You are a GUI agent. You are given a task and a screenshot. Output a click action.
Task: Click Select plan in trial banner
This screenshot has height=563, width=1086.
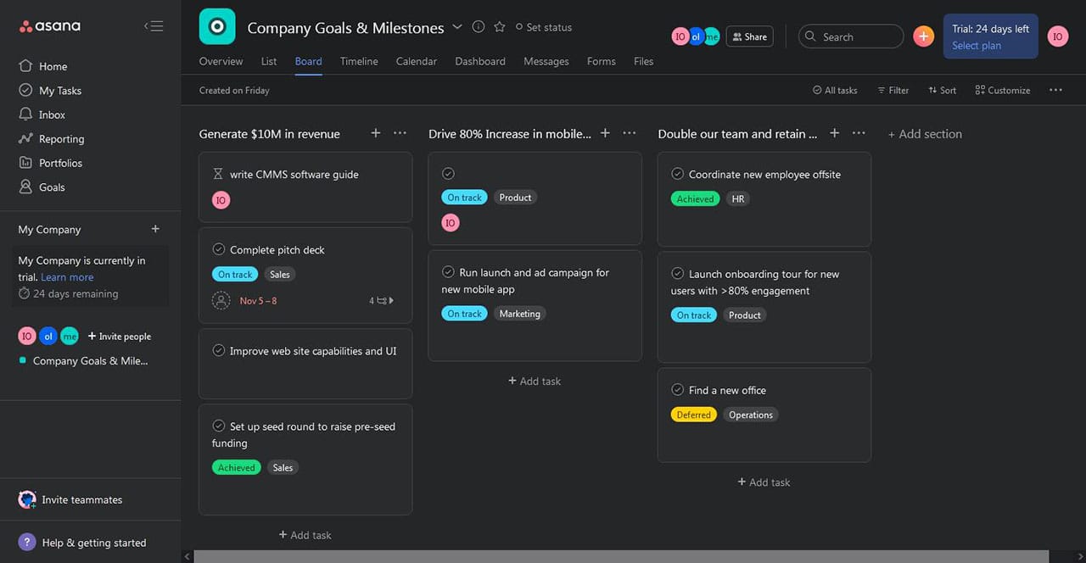(x=977, y=46)
